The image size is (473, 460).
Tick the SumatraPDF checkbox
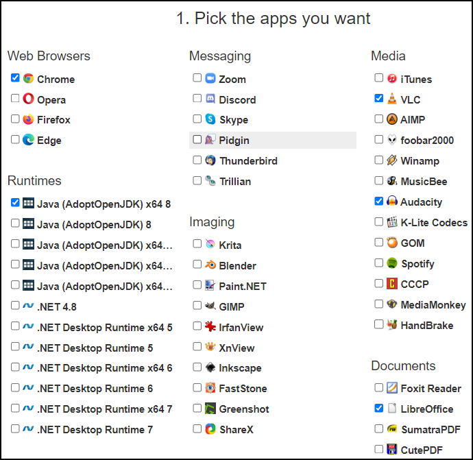point(379,428)
